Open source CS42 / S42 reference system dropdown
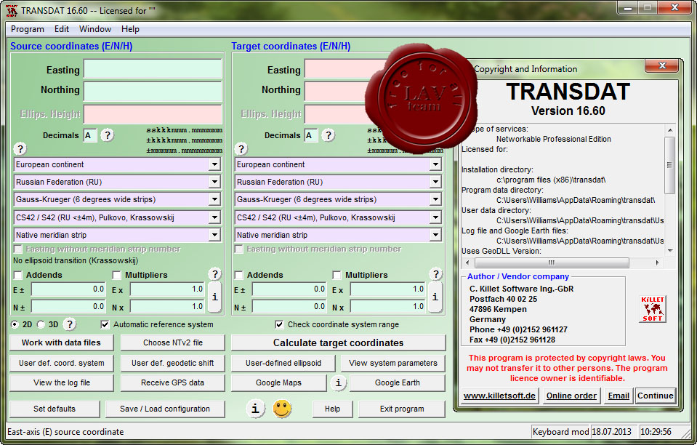This screenshot has width=697, height=445. [214, 217]
